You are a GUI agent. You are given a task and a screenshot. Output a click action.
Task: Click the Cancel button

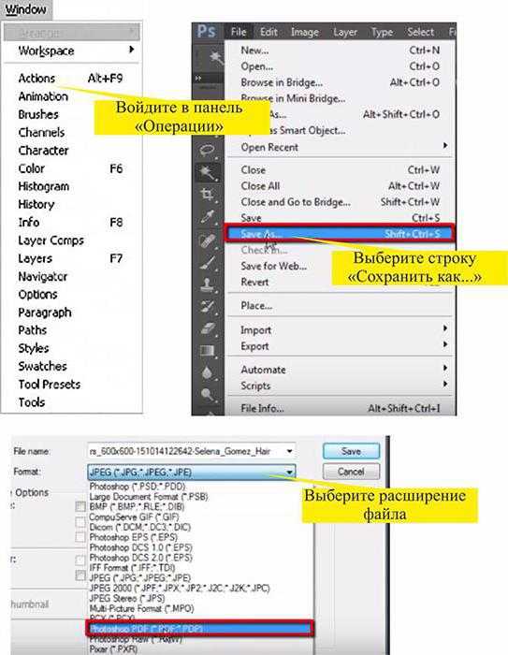352,472
